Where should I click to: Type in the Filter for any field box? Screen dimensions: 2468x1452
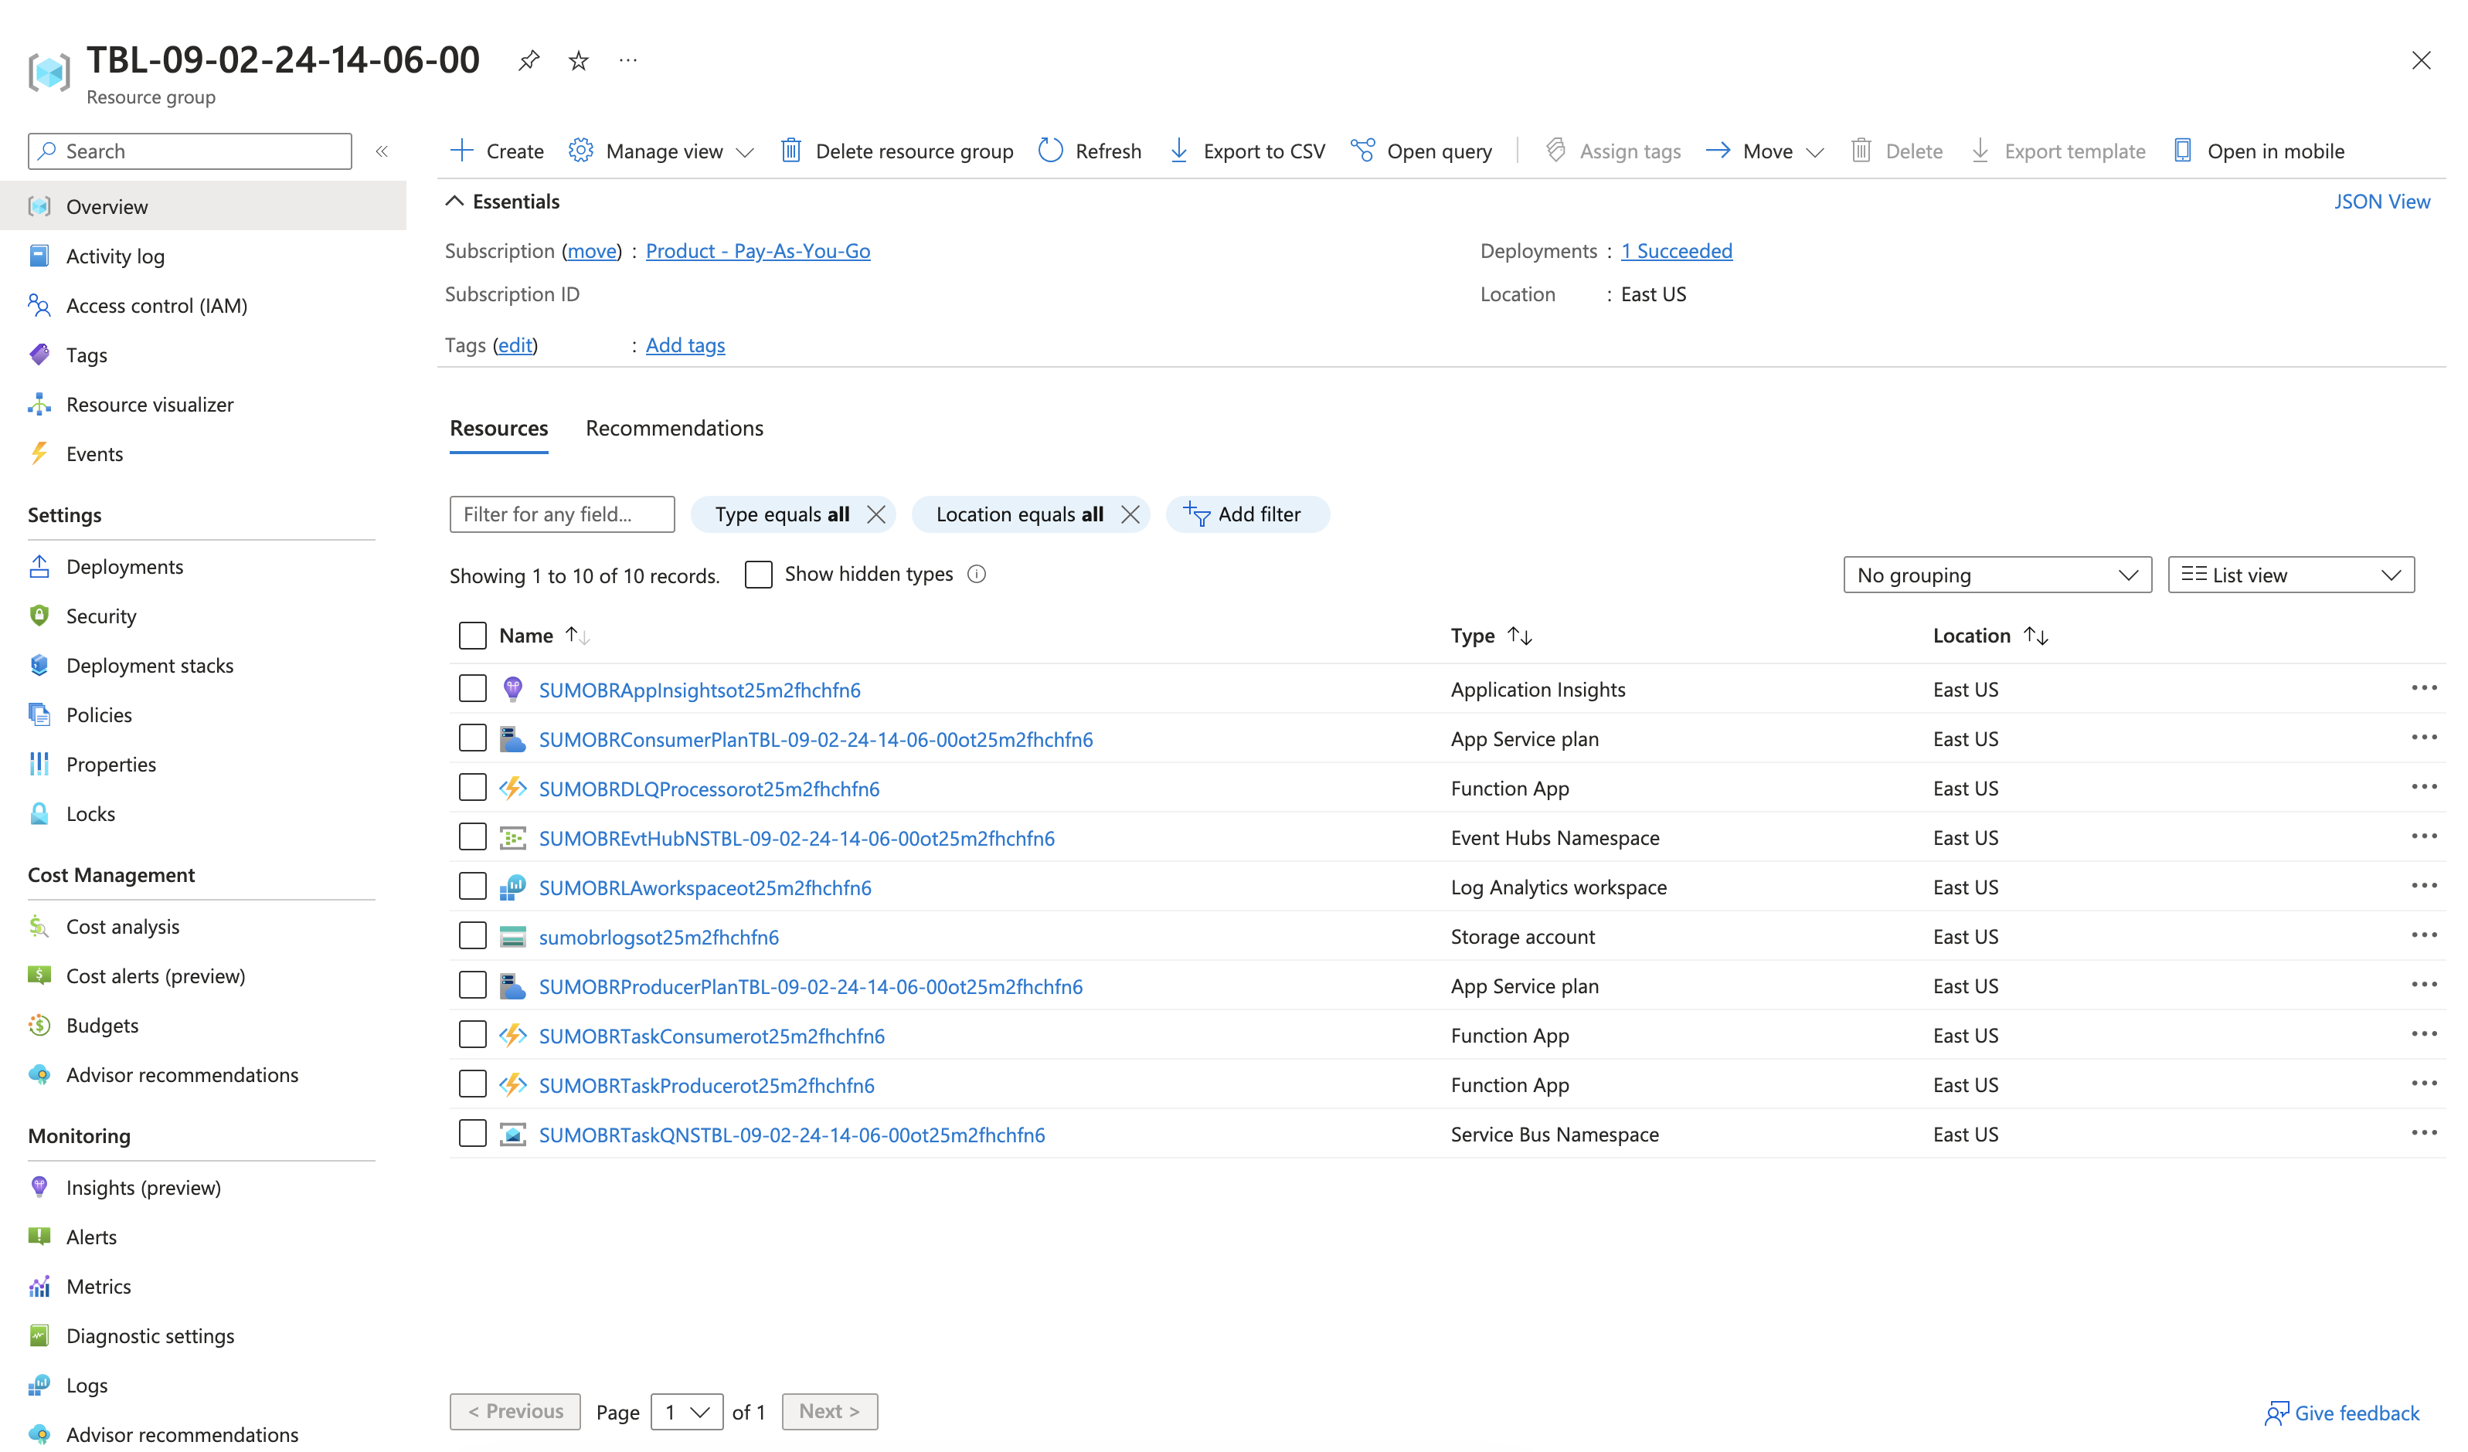(561, 513)
